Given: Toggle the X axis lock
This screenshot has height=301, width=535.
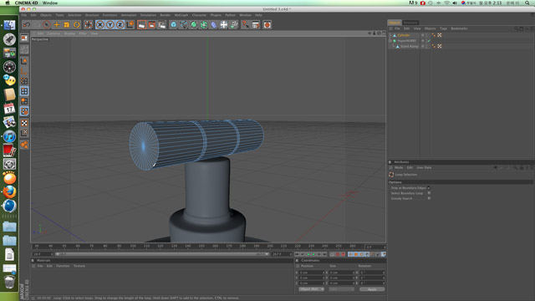Looking at the screenshot, I should coord(100,24).
